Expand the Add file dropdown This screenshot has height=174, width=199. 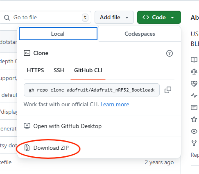coord(114,17)
